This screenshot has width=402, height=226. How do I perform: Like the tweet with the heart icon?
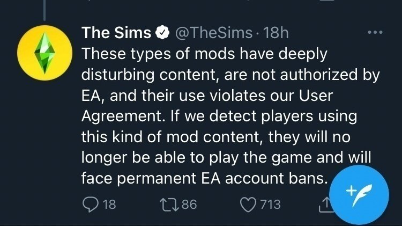click(x=249, y=205)
